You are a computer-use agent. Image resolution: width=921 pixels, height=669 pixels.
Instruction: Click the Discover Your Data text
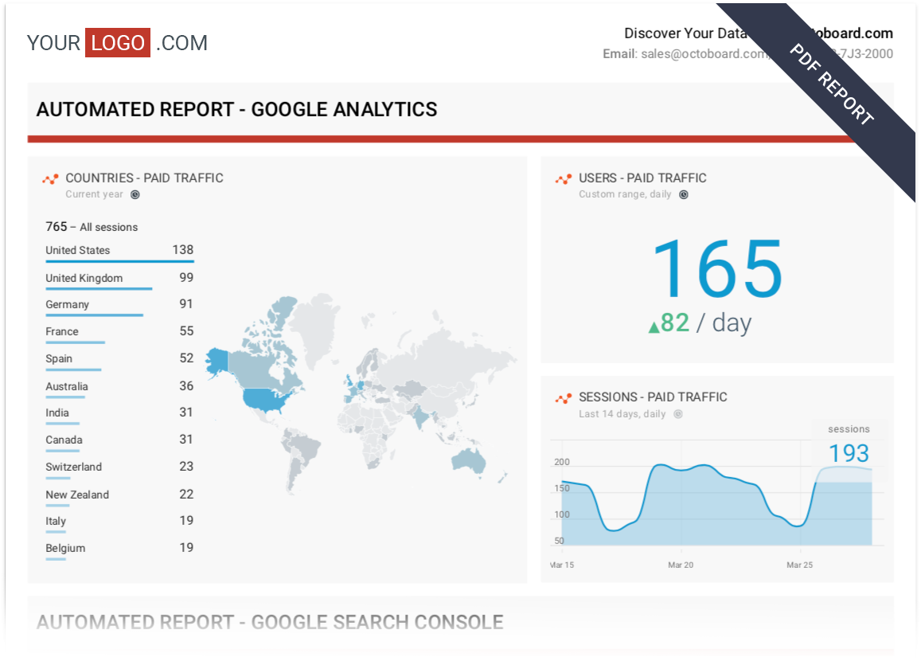685,33
